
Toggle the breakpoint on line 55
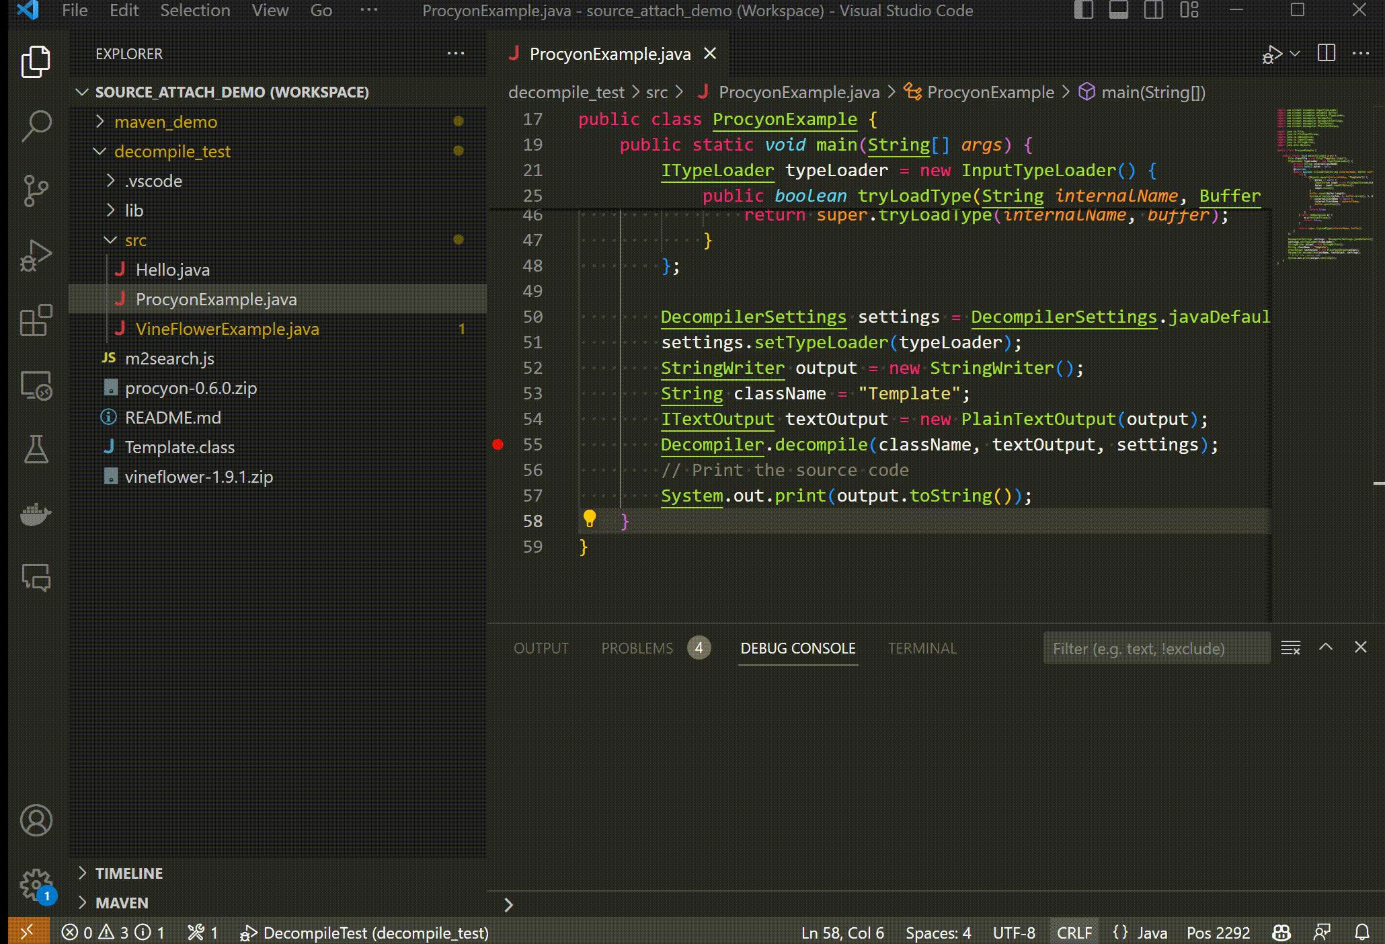[498, 444]
